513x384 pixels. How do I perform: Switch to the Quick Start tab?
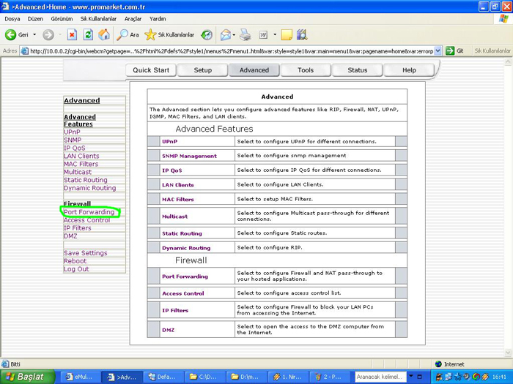pos(151,70)
